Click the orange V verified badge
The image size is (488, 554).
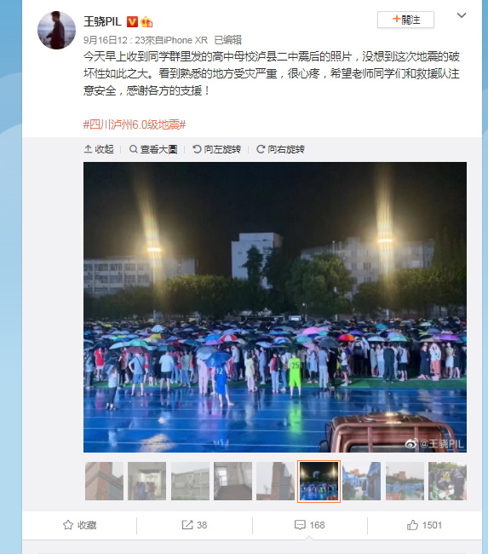pos(132,22)
